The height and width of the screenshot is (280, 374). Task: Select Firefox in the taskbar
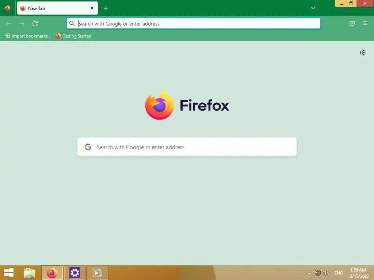(52, 273)
